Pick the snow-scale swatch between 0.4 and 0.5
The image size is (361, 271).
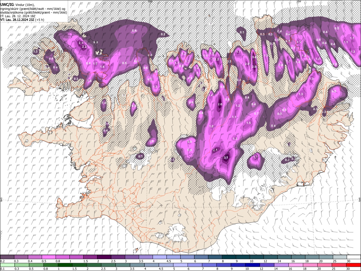35,257
